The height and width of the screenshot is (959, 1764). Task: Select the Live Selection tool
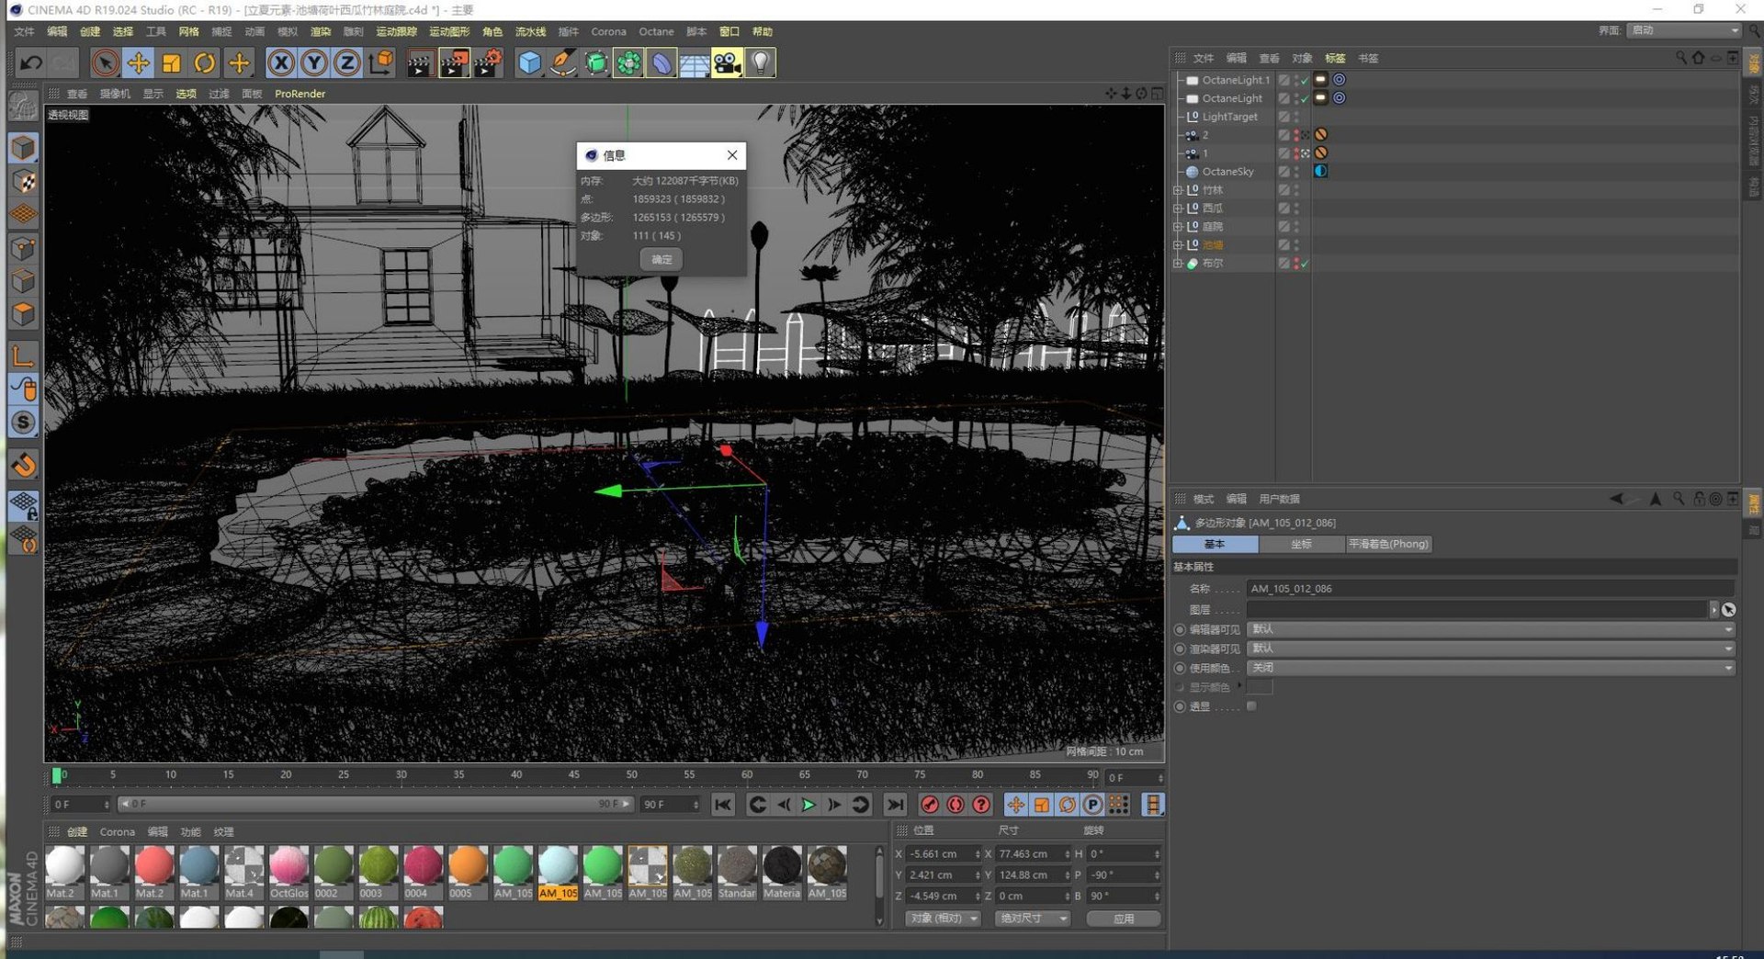(105, 62)
